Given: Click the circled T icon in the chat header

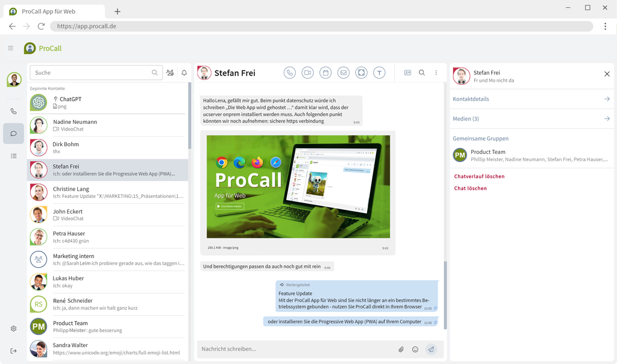Looking at the screenshot, I should (x=380, y=73).
